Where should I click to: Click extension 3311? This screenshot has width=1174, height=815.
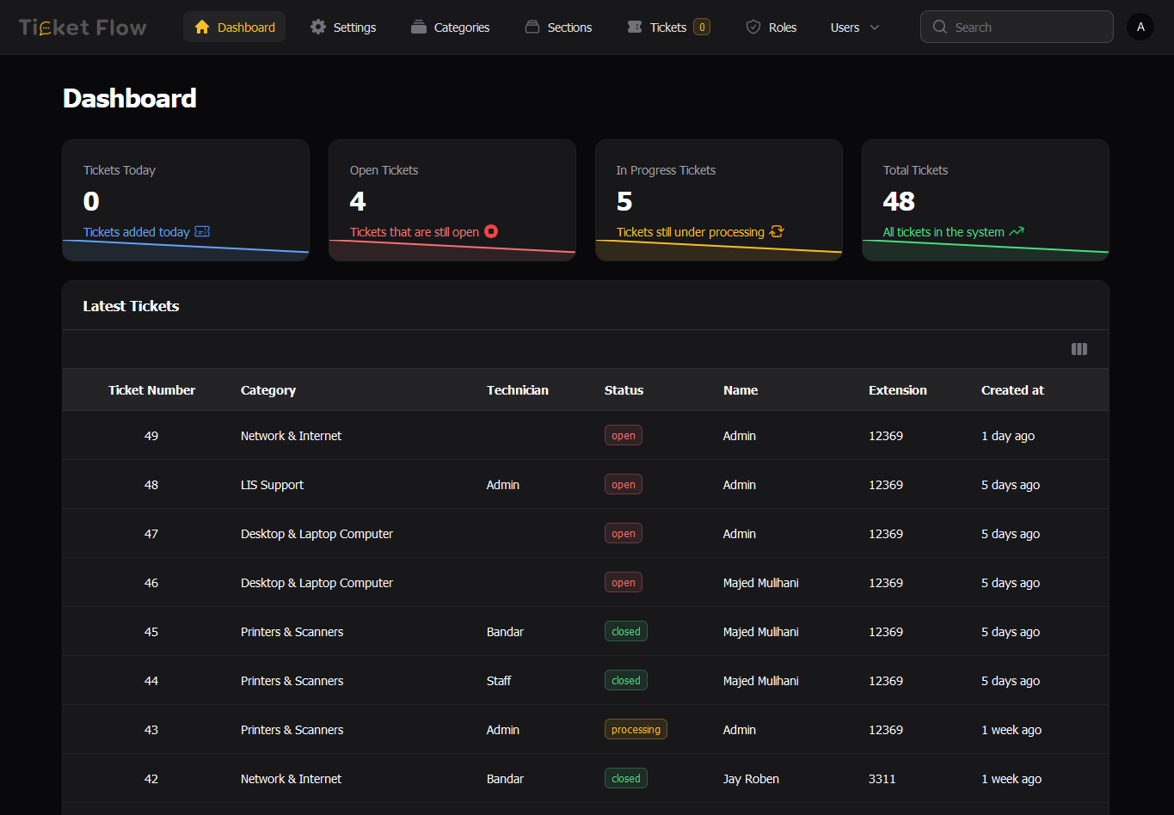coord(882,779)
